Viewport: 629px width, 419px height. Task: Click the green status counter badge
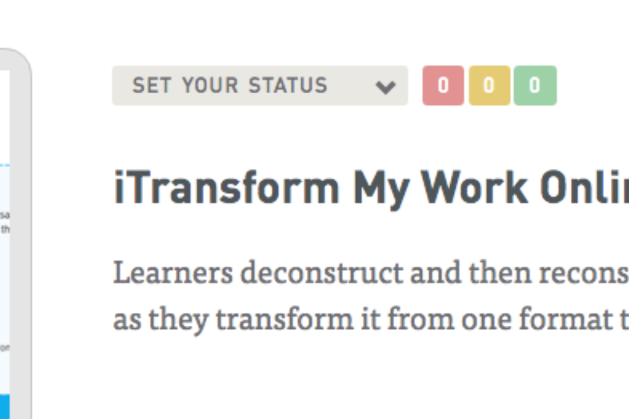tap(535, 85)
